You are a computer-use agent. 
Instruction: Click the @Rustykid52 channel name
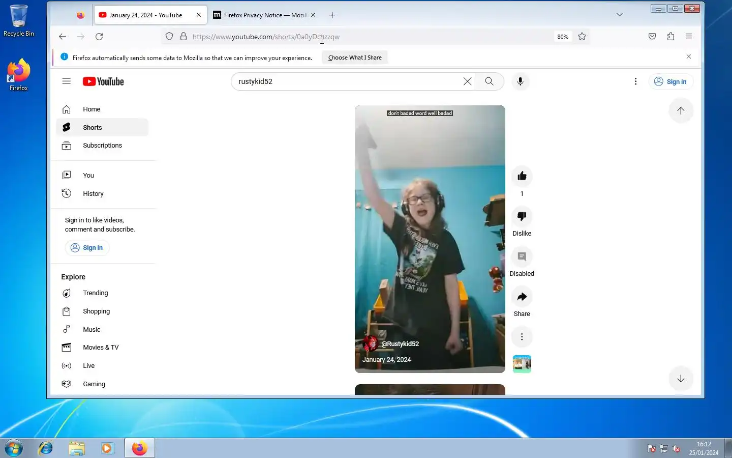tap(400, 344)
